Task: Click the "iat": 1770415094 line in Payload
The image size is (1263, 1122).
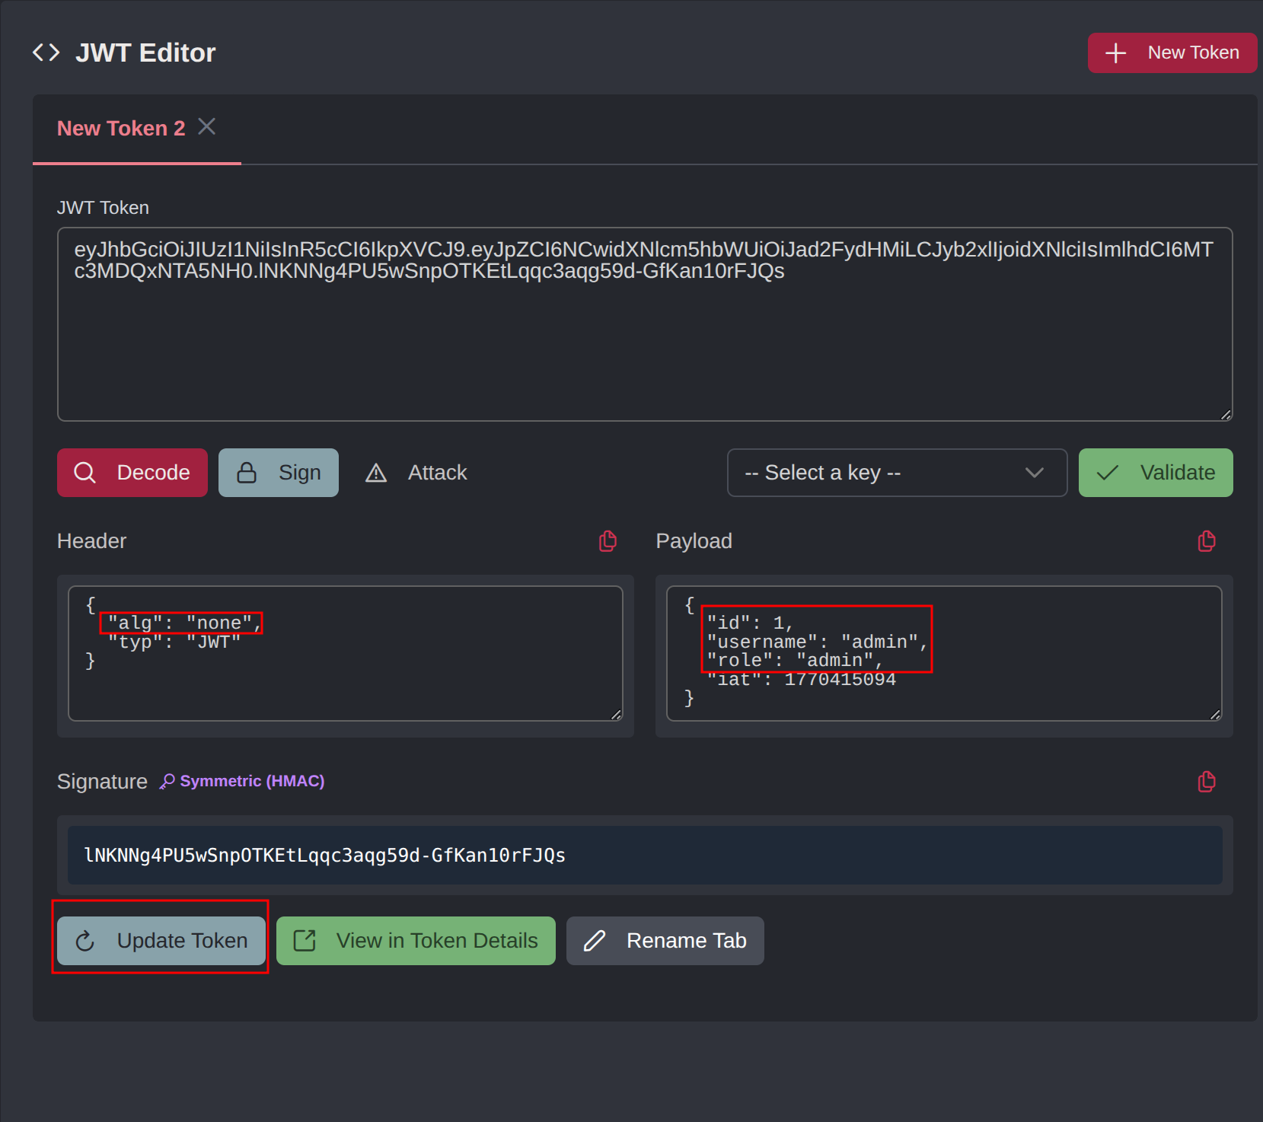Action: pos(802,679)
